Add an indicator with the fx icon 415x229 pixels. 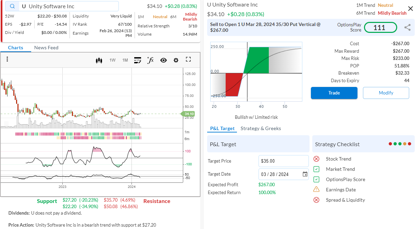tap(150, 60)
